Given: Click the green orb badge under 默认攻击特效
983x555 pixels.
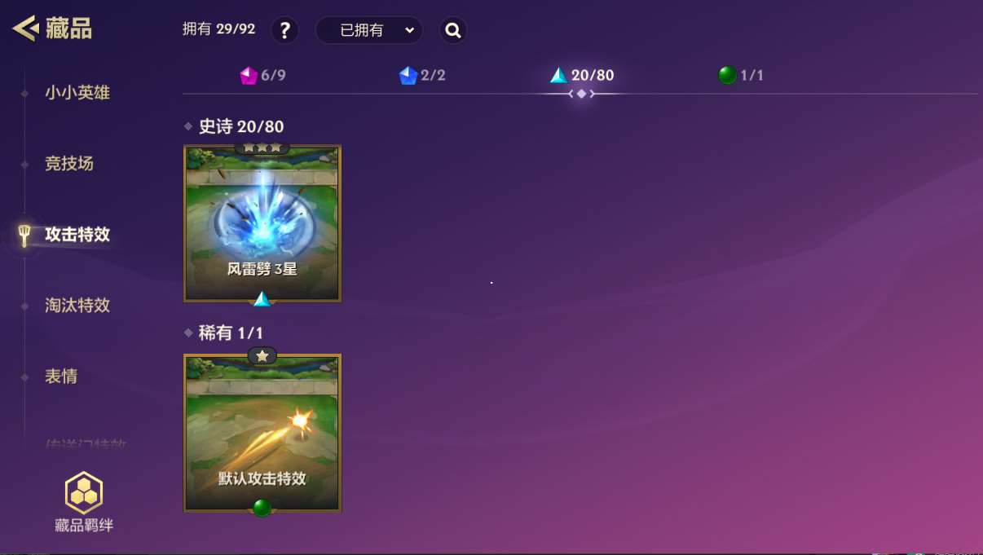Looking at the screenshot, I should (x=262, y=508).
